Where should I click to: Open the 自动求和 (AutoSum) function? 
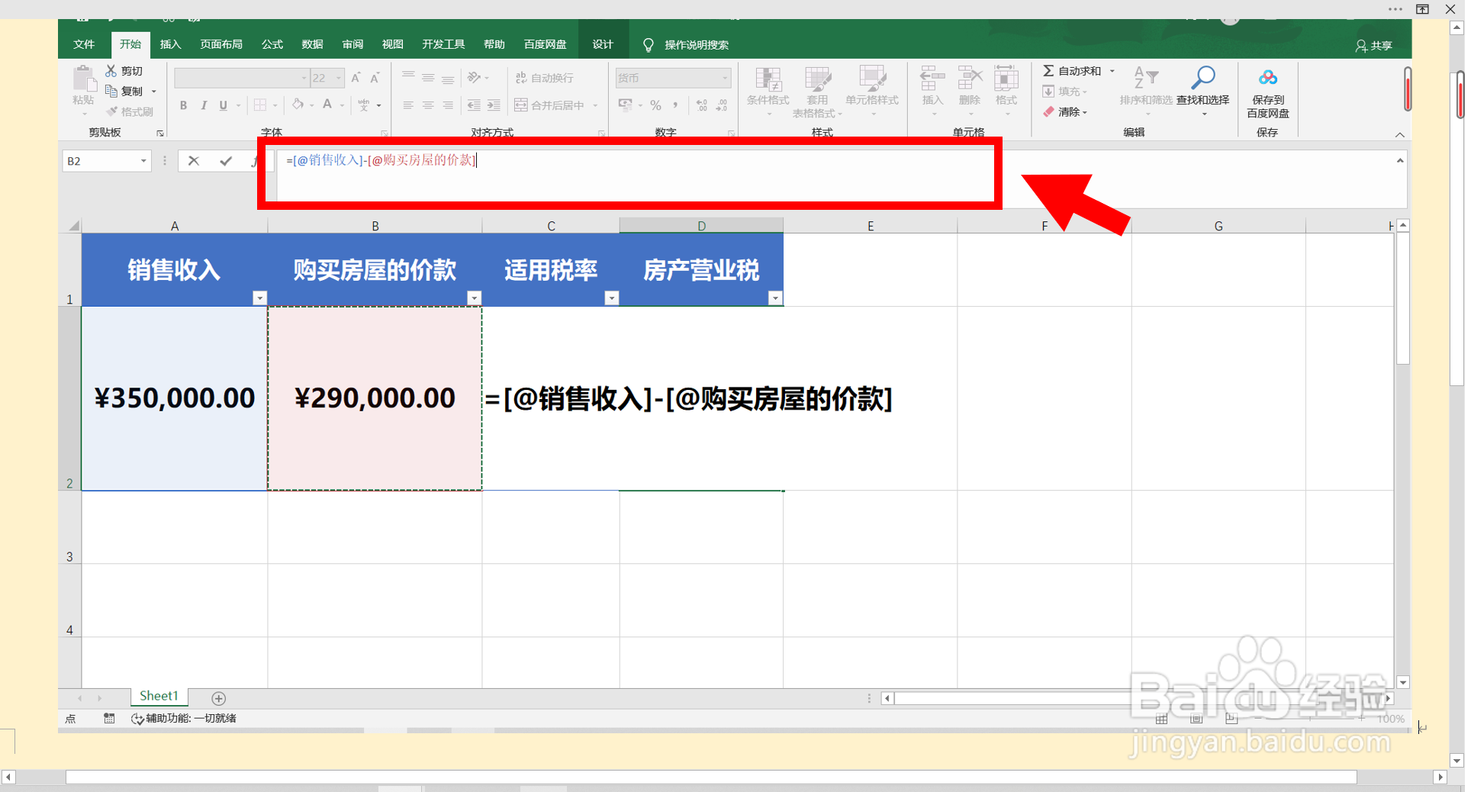pyautogui.click(x=1071, y=70)
